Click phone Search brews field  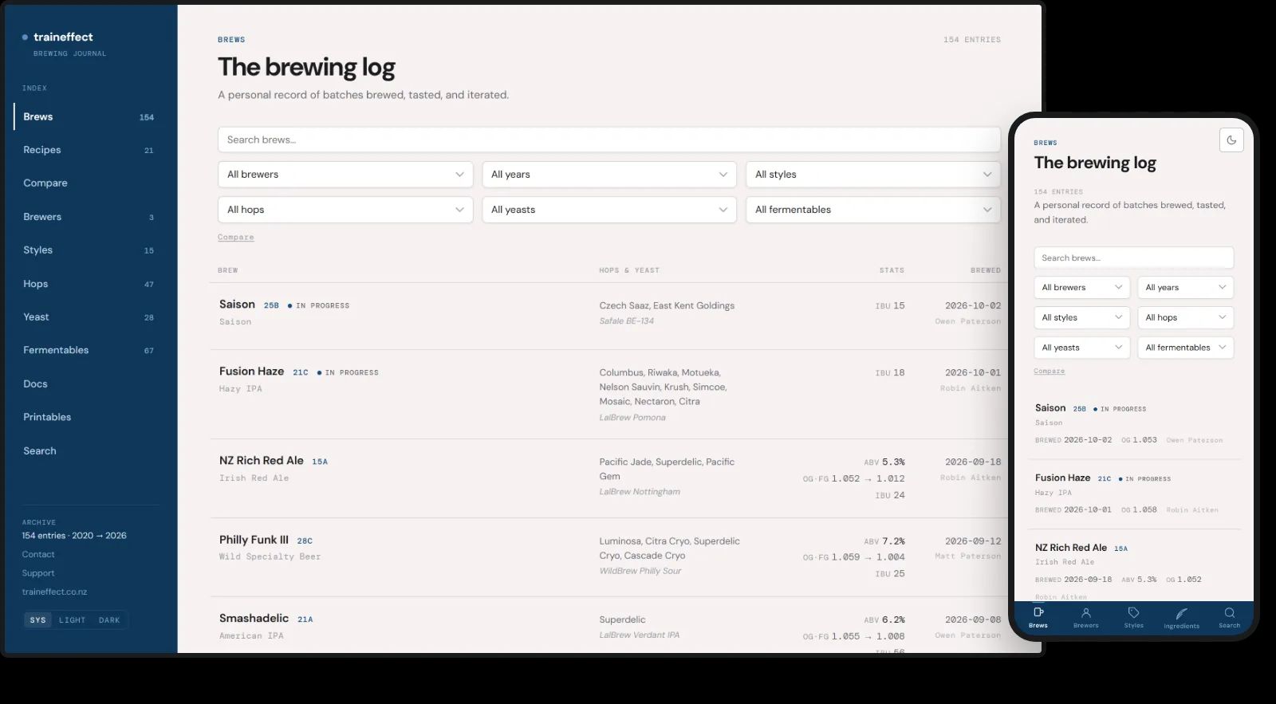(x=1134, y=258)
